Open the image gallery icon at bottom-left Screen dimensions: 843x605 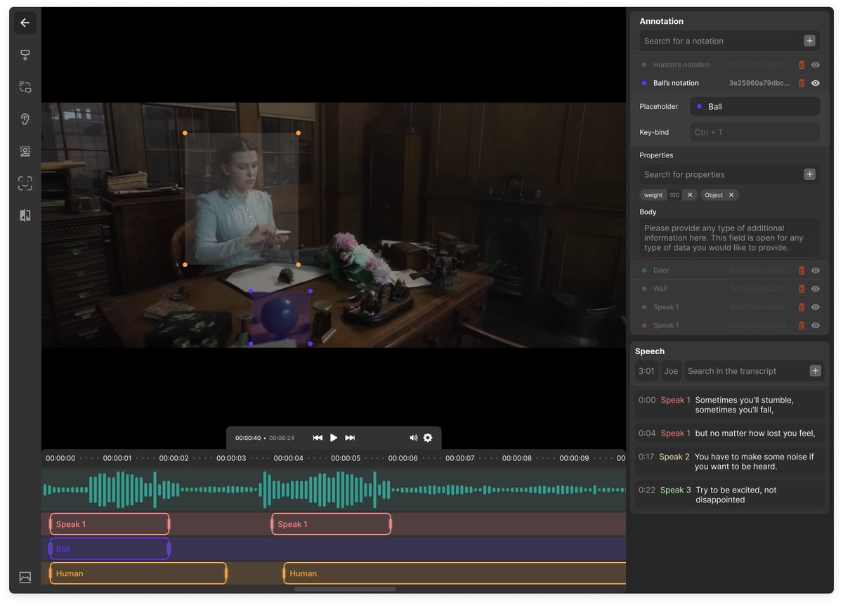[x=25, y=578]
